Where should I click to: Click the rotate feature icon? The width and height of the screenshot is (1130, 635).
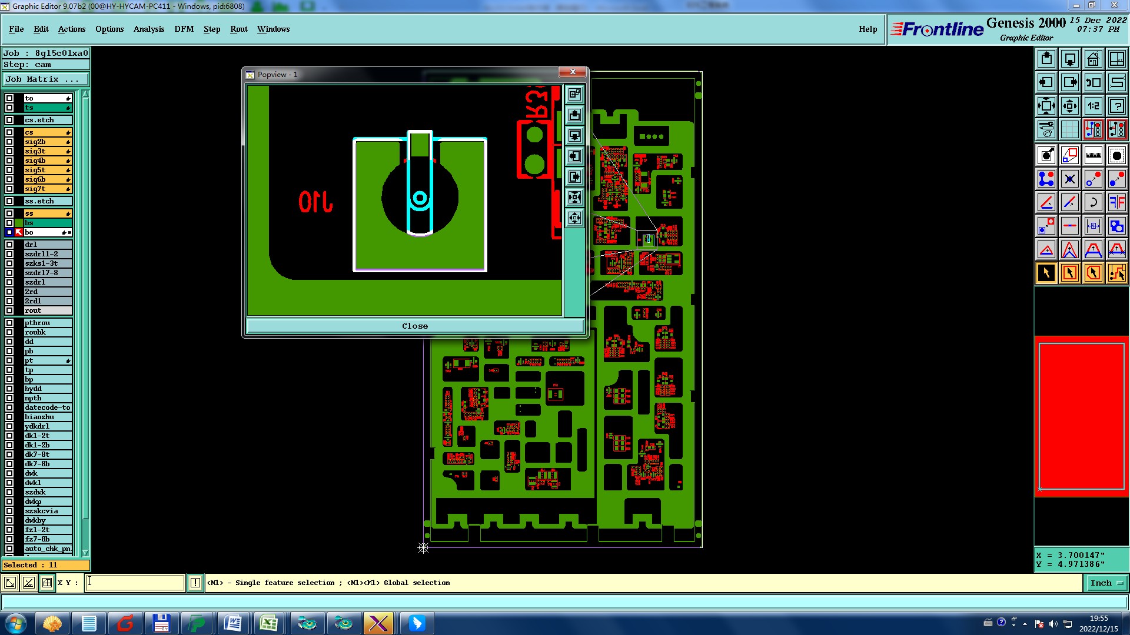pyautogui.click(x=1093, y=202)
